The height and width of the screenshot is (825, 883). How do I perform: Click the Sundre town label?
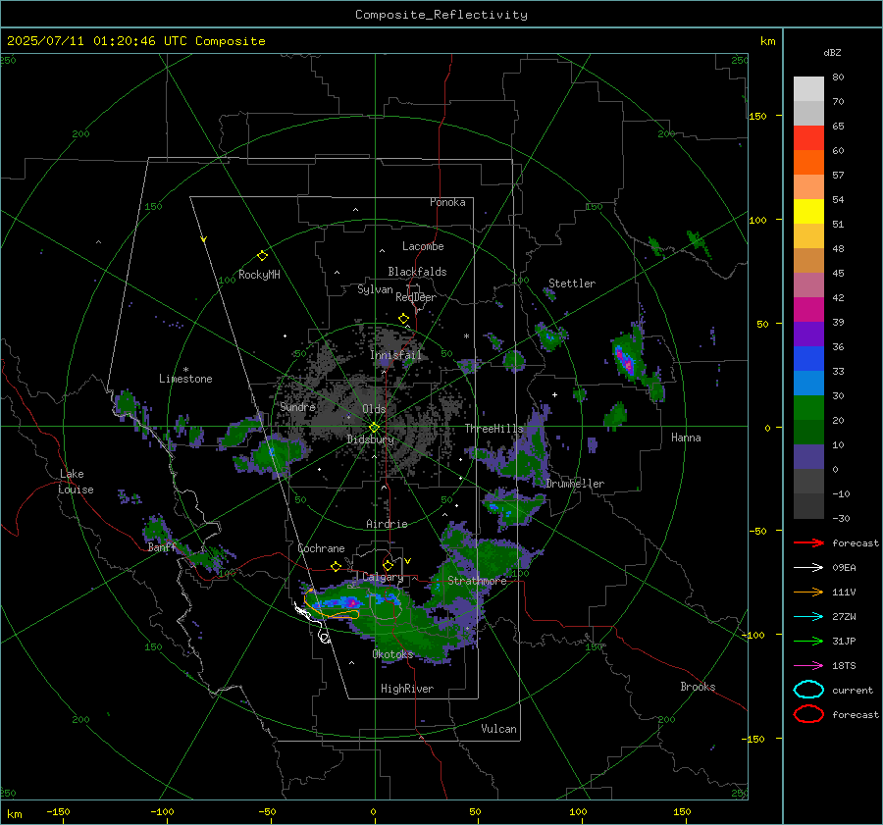tap(297, 407)
